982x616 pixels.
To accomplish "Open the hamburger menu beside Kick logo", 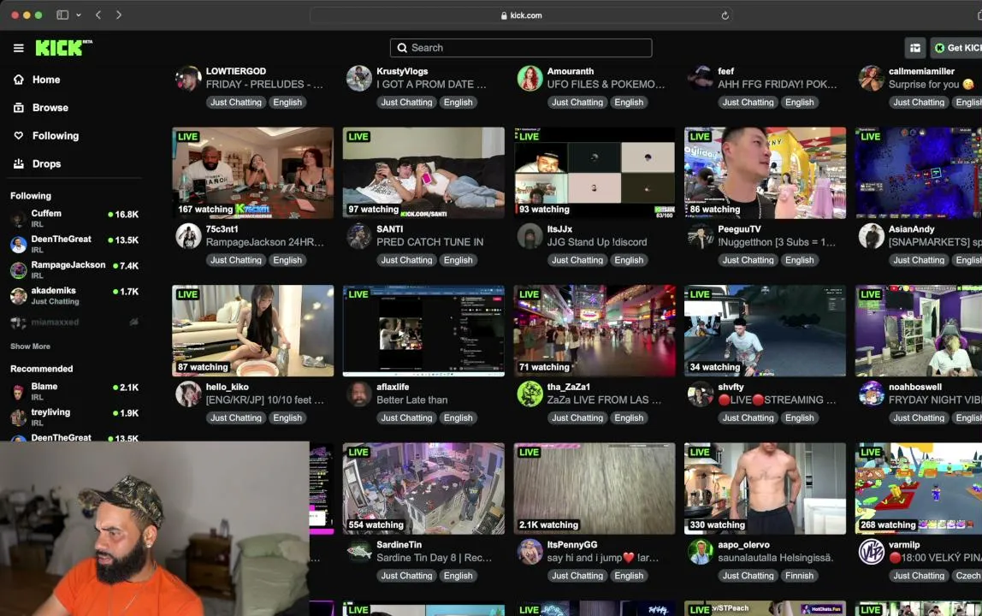I will tap(18, 48).
